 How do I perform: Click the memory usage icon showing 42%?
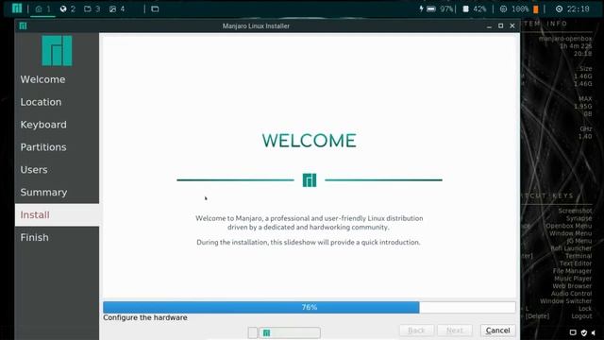coord(465,8)
